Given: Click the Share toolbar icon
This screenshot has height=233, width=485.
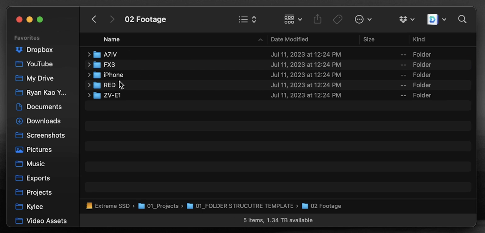Looking at the screenshot, I should tap(317, 19).
